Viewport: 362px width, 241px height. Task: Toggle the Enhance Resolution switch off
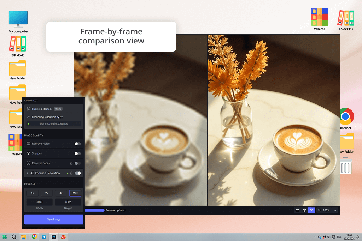click(x=78, y=173)
